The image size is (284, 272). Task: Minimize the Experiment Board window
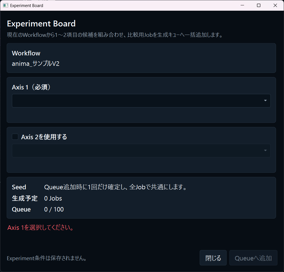point(242,5)
